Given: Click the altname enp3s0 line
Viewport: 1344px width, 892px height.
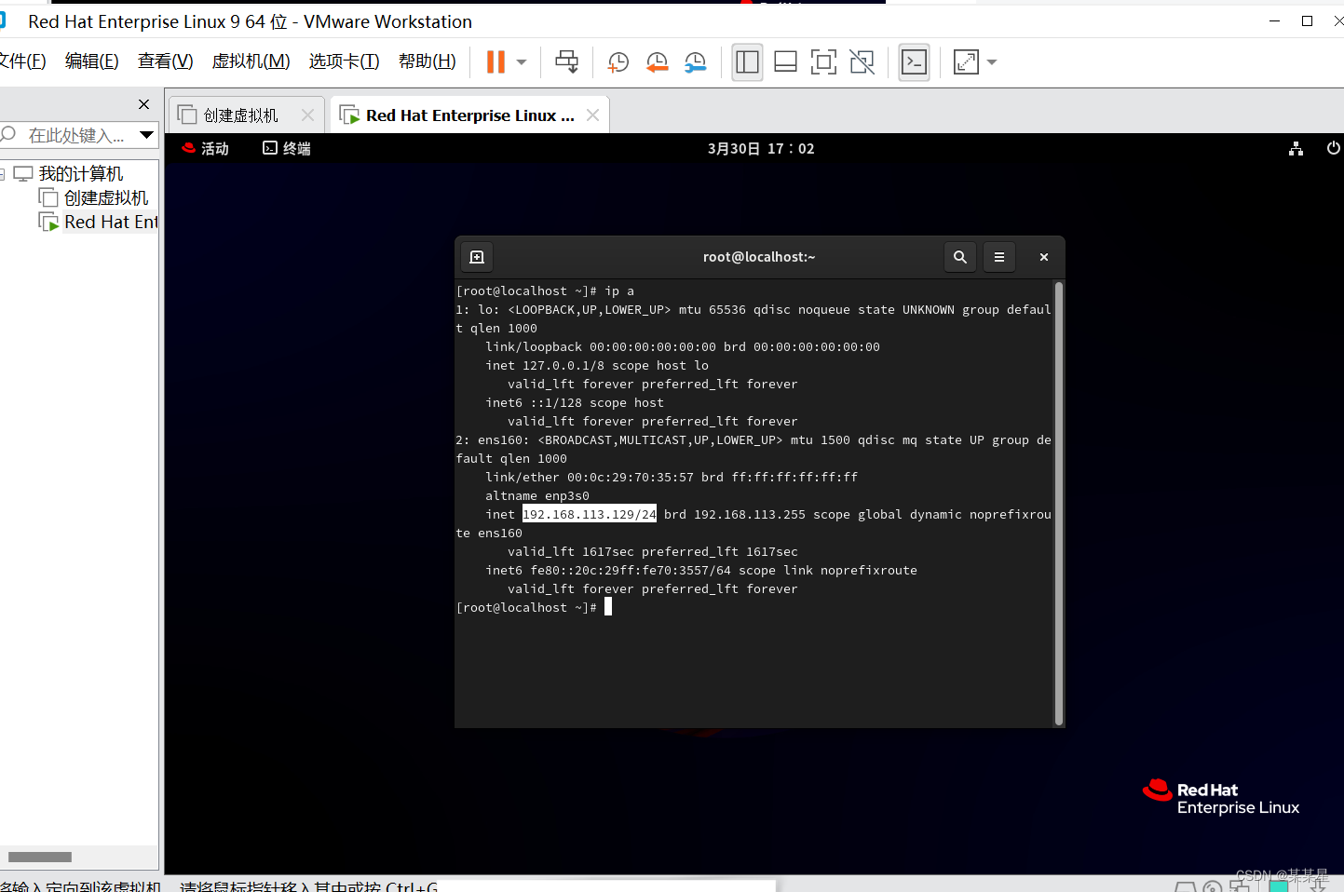Looking at the screenshot, I should (x=537, y=495).
